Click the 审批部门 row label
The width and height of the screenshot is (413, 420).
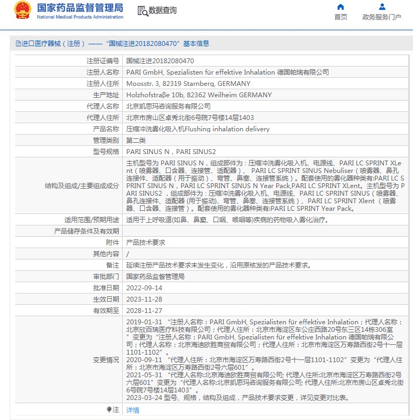click(106, 276)
